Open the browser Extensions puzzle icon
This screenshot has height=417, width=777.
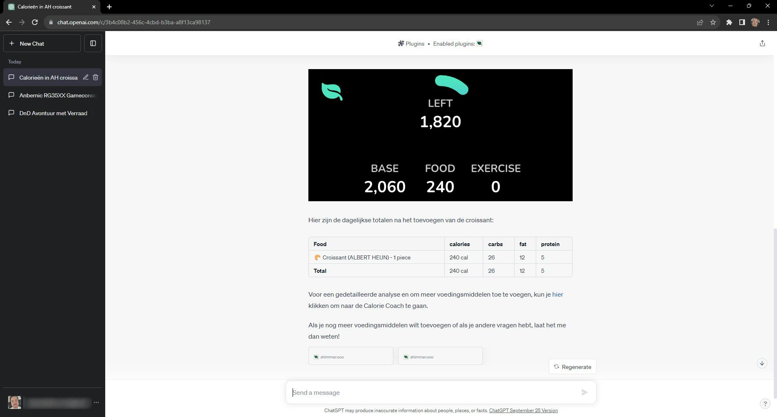point(729,22)
